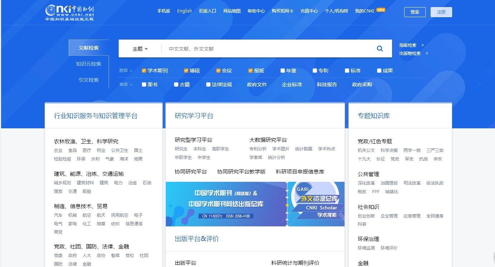Check the 成果 checkbox
Screen dimensions: 495x267
(x=379, y=71)
